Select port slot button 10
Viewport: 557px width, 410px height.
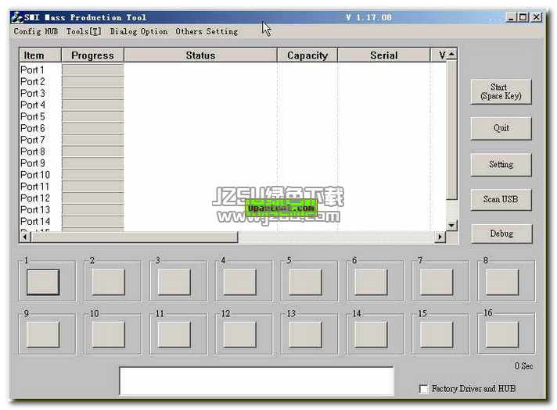pos(108,334)
